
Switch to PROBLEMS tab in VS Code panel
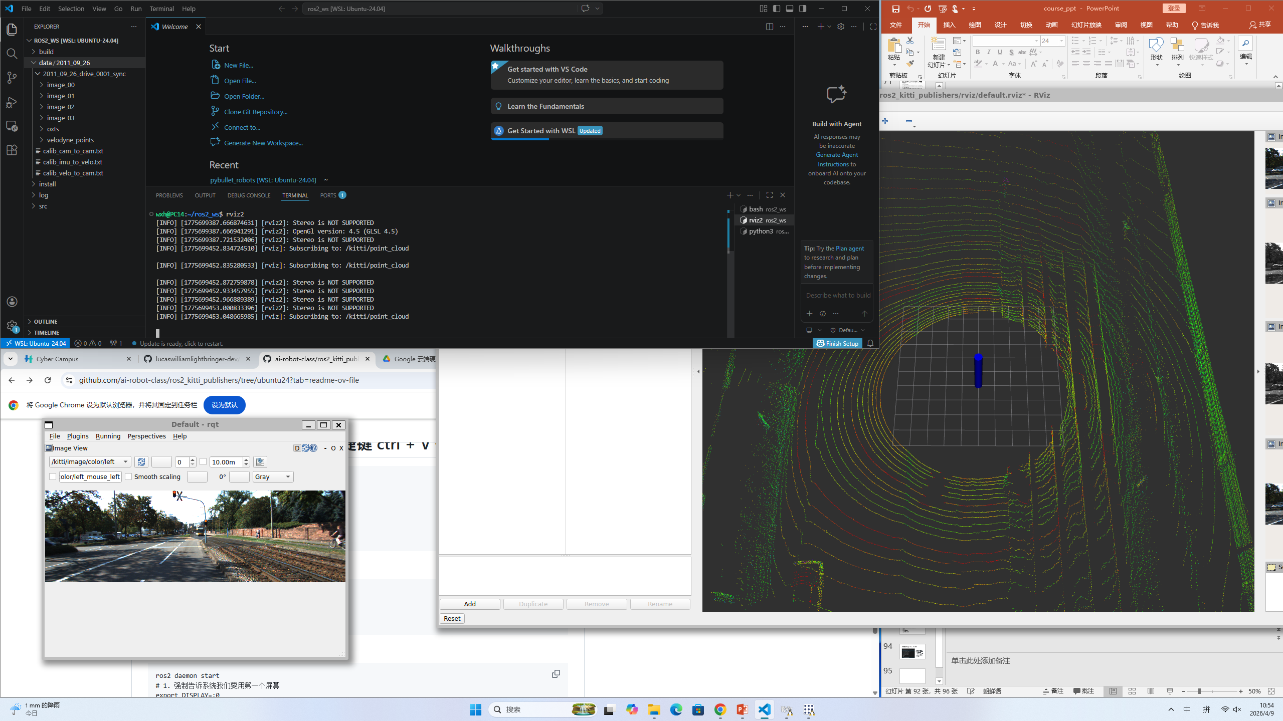tap(169, 195)
